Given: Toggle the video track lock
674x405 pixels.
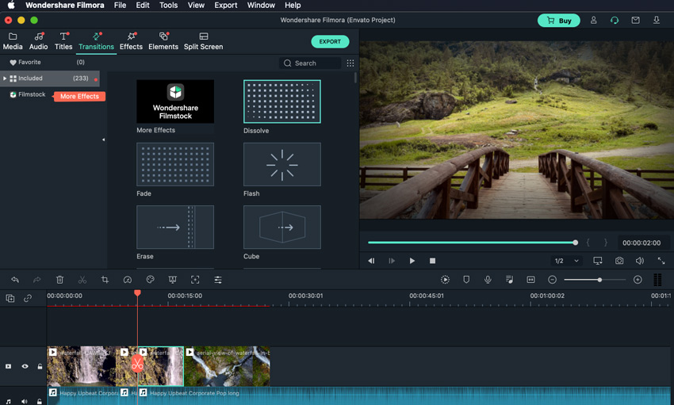Looking at the screenshot, I should click(x=40, y=366).
